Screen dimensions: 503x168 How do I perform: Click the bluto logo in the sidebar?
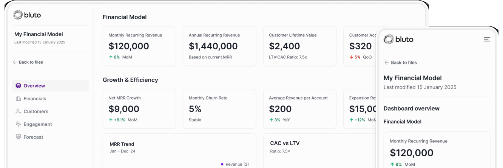pyautogui.click(x=27, y=15)
